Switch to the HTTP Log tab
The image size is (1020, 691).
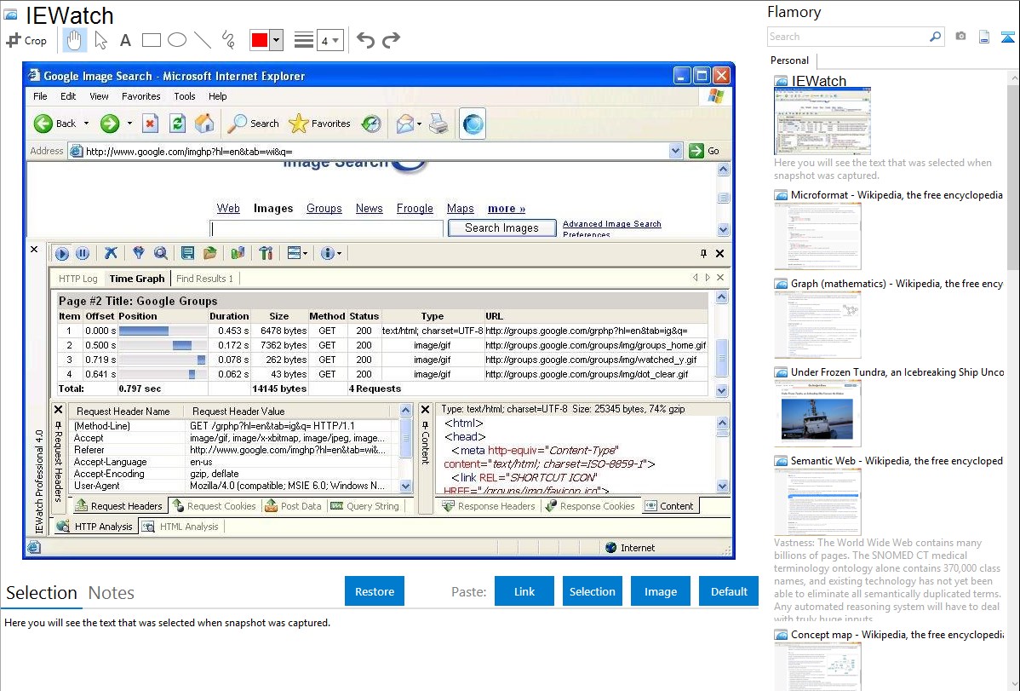78,279
